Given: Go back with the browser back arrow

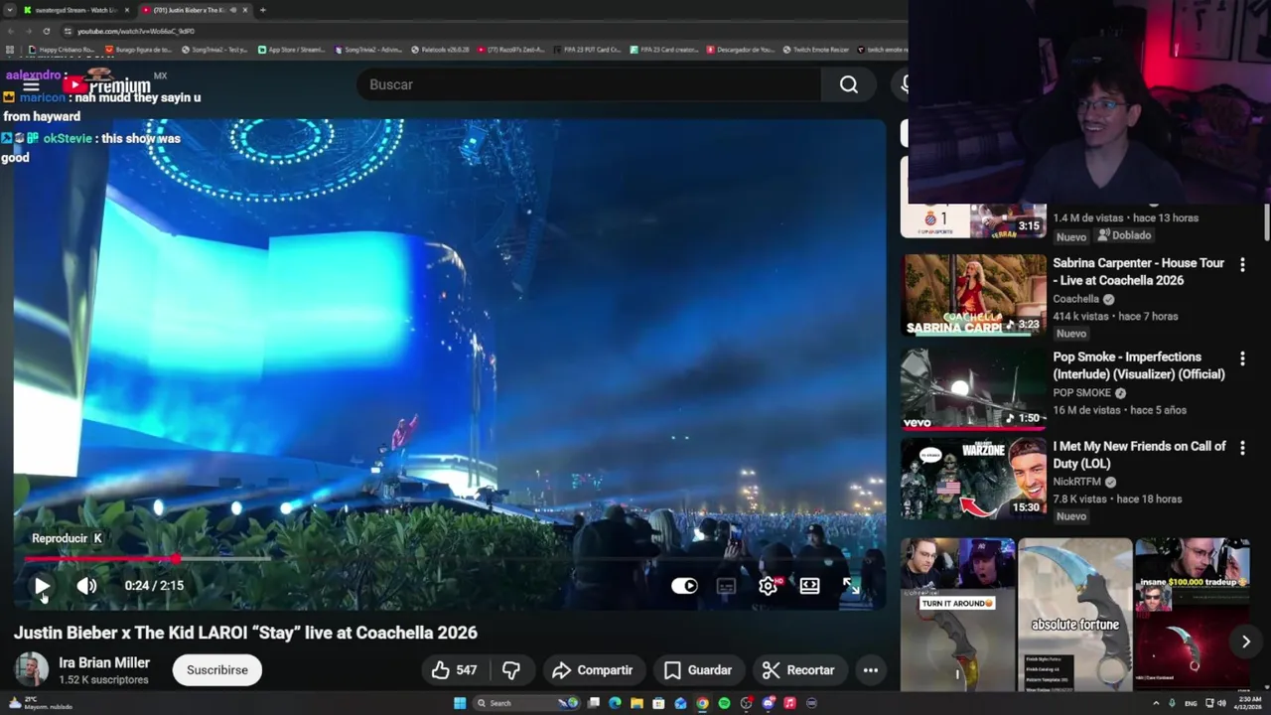Looking at the screenshot, I should click(11, 31).
